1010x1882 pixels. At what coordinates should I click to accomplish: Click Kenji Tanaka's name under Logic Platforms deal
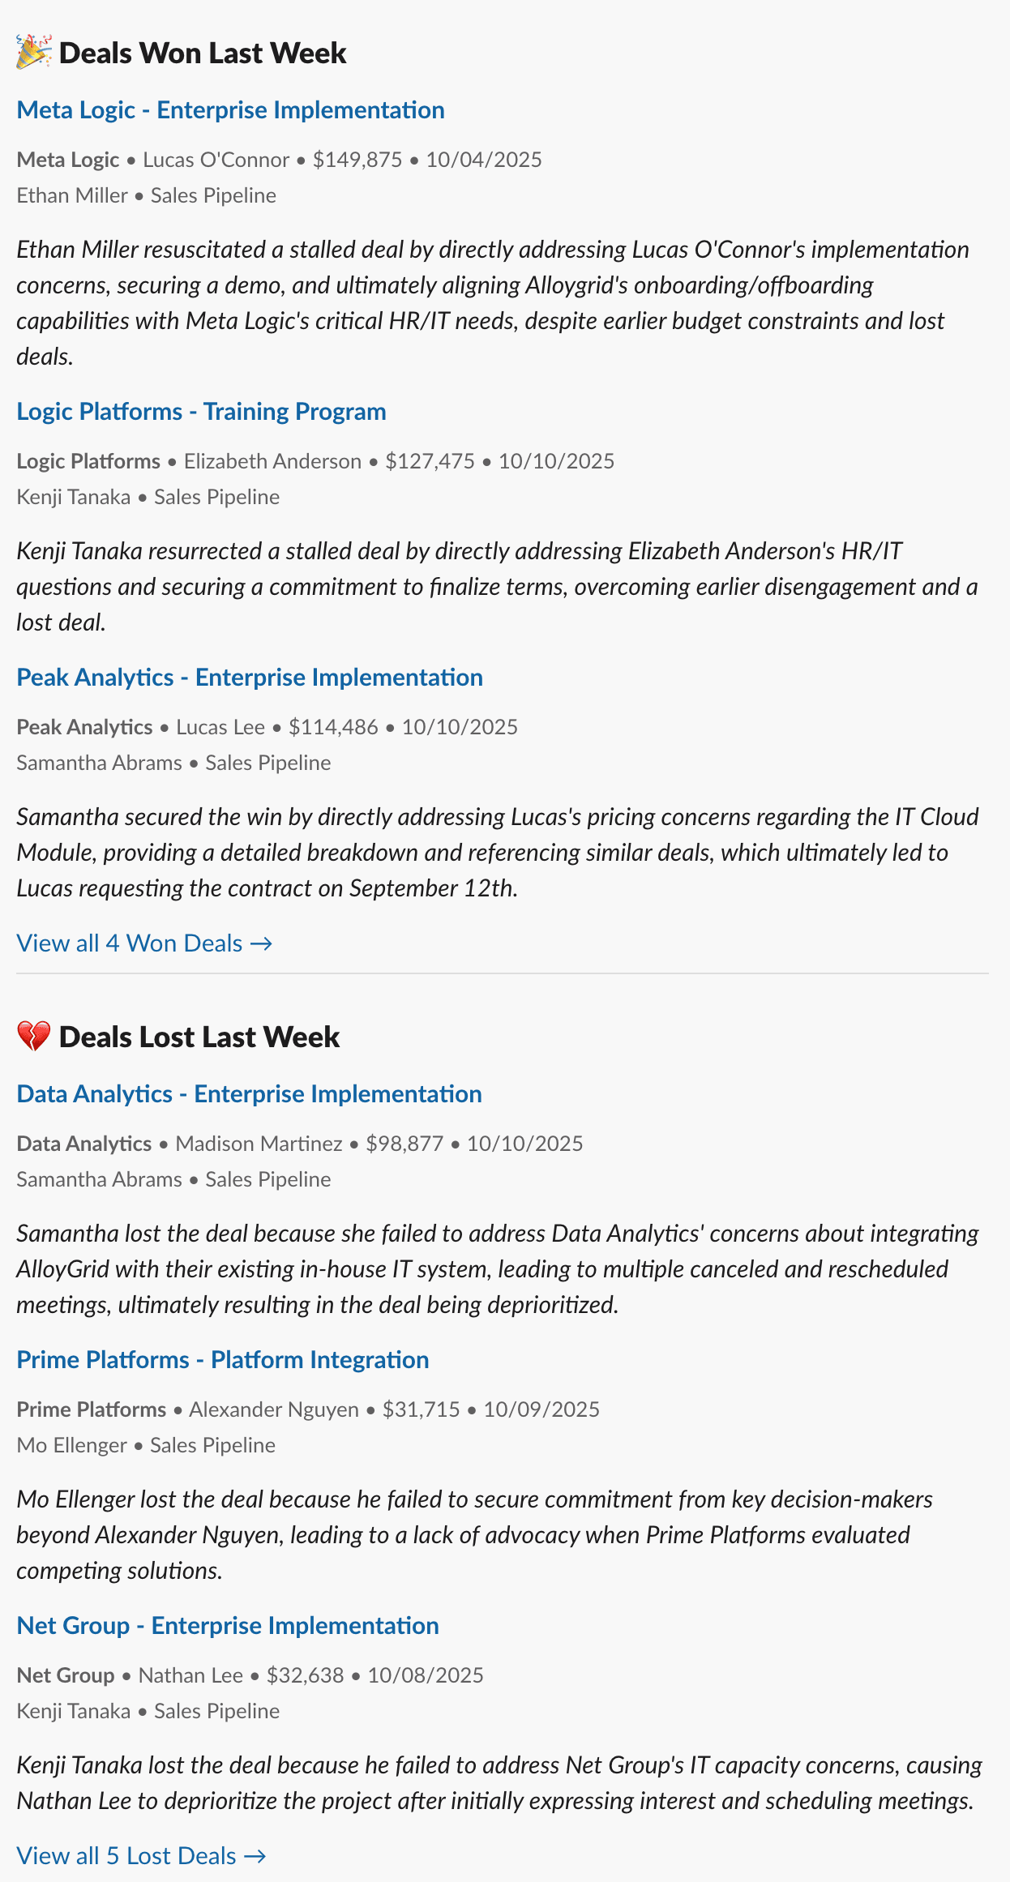pyautogui.click(x=74, y=497)
